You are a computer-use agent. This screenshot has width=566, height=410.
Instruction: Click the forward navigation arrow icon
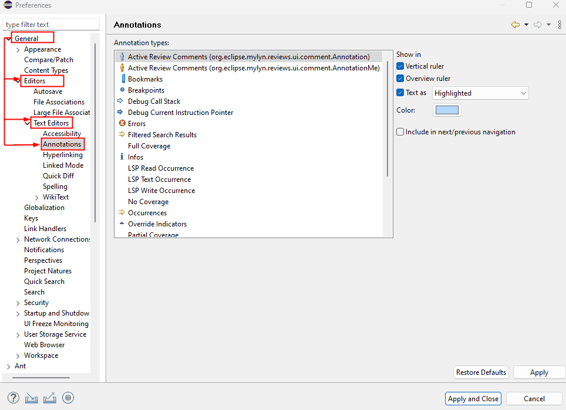pyautogui.click(x=538, y=25)
